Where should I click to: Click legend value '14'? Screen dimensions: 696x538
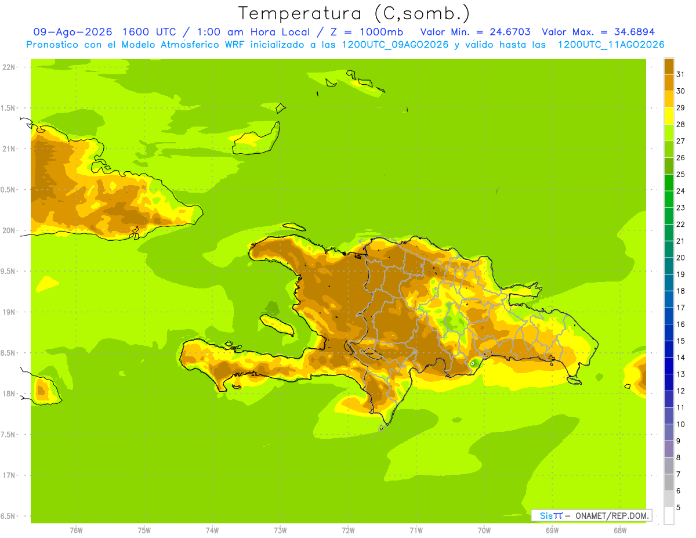pyautogui.click(x=681, y=358)
